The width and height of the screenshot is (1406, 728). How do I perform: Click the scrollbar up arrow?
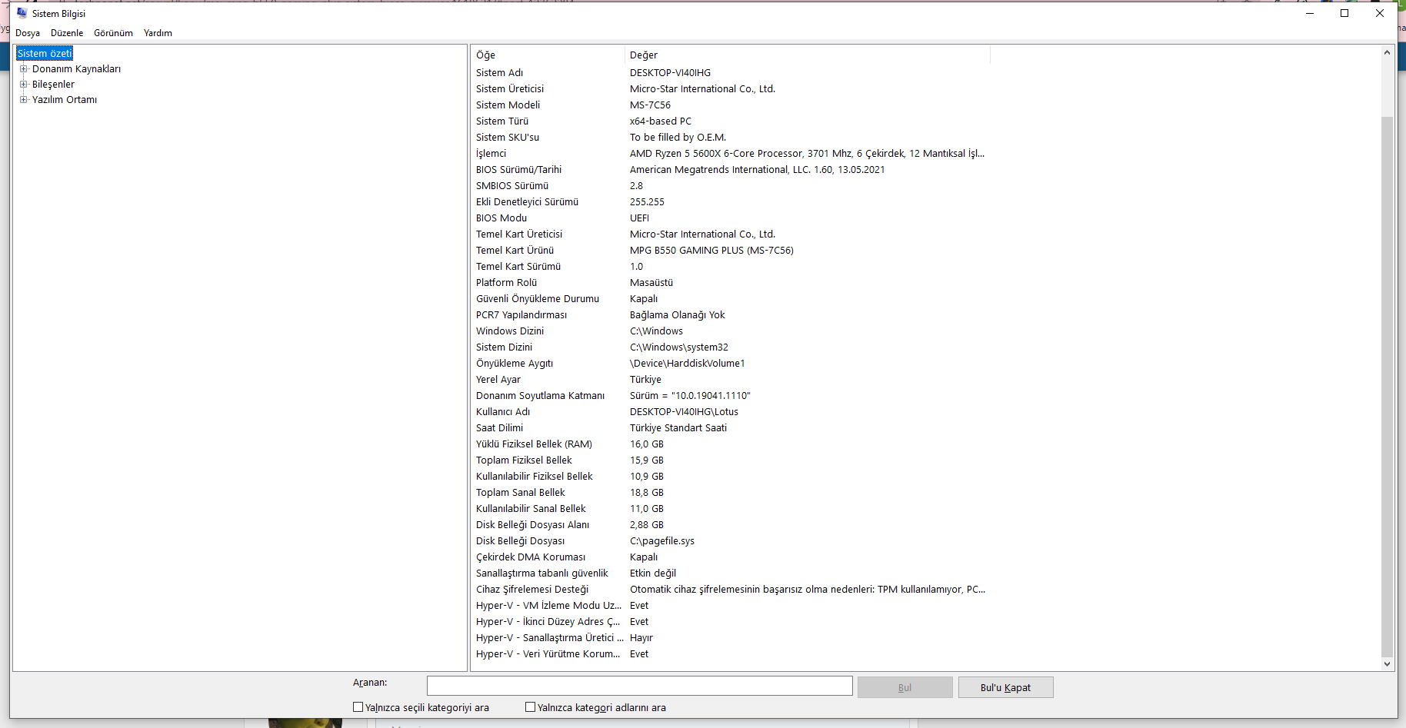1387,52
